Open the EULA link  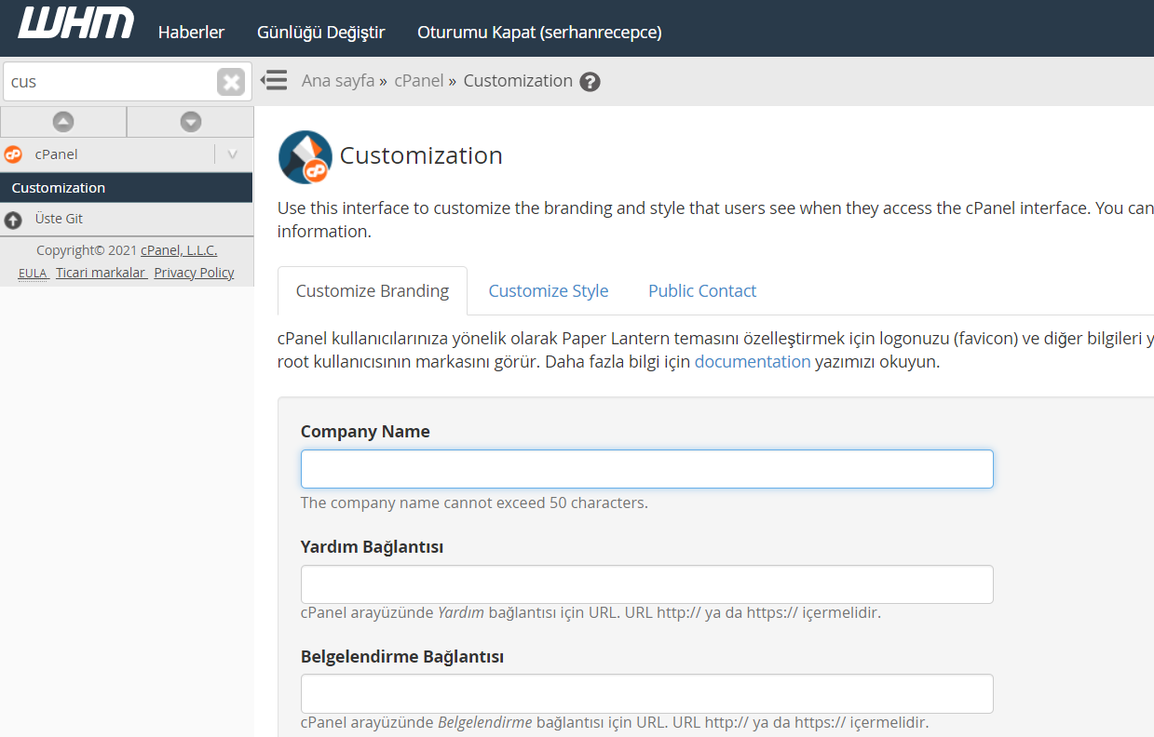(33, 273)
